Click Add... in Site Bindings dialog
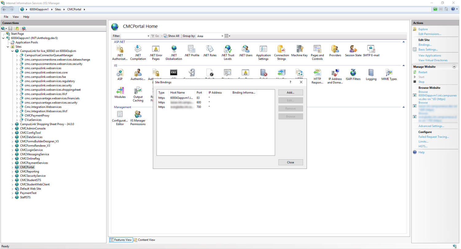This screenshot has width=461, height=249. (291, 92)
